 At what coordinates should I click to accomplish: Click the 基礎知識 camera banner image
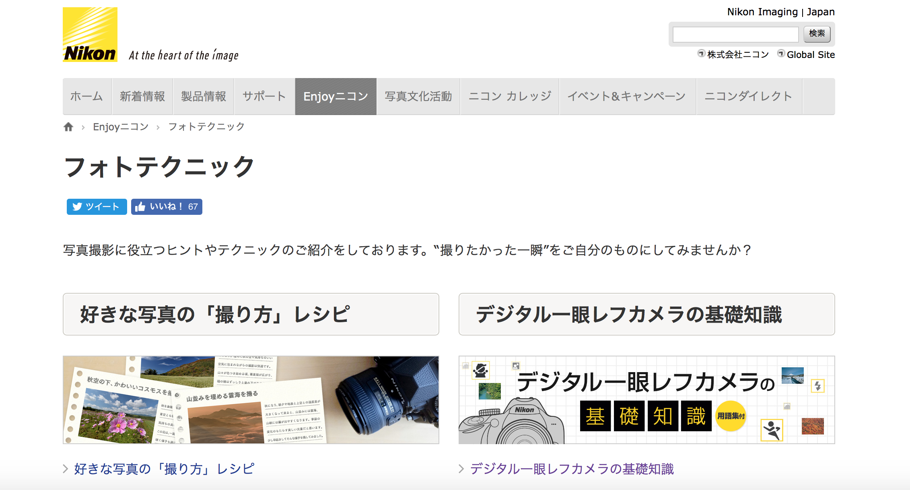click(646, 400)
